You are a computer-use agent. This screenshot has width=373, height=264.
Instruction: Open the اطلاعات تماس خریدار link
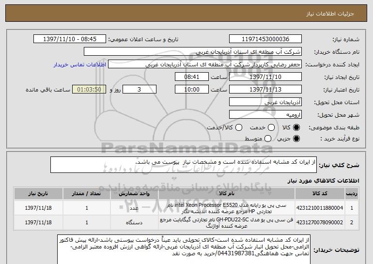pos(80,64)
